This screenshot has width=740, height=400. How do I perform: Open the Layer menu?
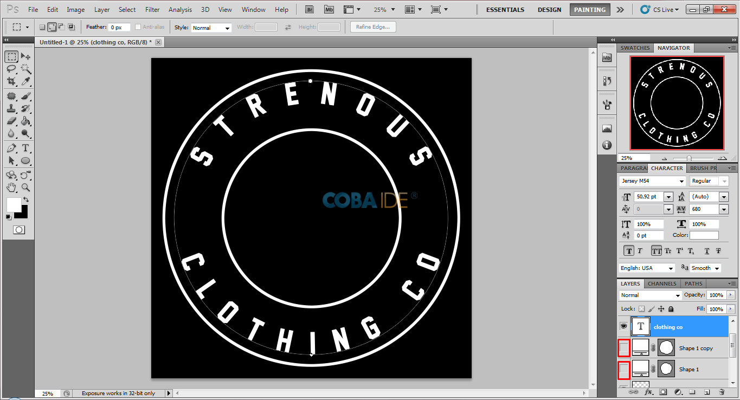click(102, 10)
